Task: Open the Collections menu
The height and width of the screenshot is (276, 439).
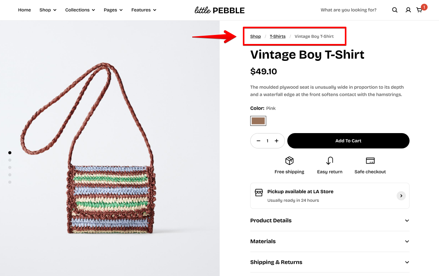Action: [80, 10]
